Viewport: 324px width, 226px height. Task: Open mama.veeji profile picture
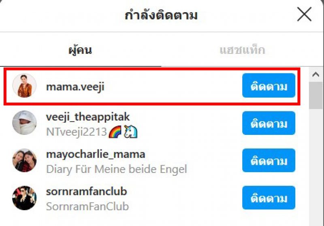(x=24, y=85)
